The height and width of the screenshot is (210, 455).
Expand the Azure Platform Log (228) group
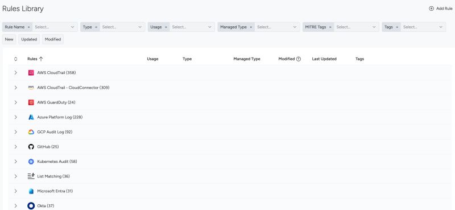point(16,117)
